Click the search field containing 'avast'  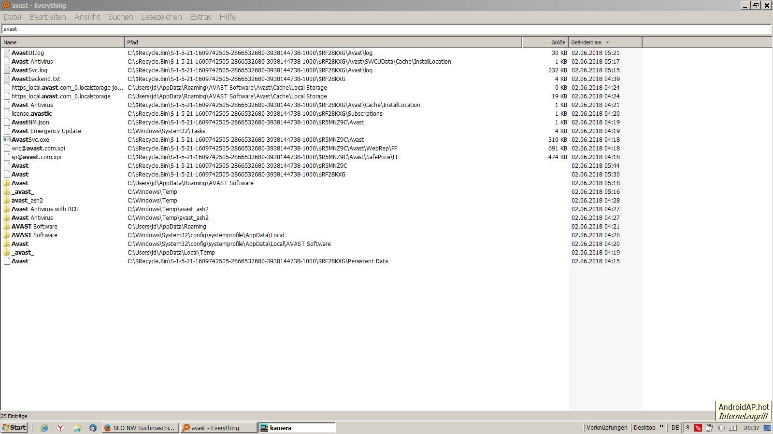coord(386,29)
